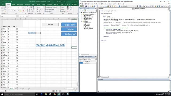The height and width of the screenshot is (96, 171).
Task: Open dynamic_dropdown procedure dropdown in VBA
Action: (x=169, y=9)
